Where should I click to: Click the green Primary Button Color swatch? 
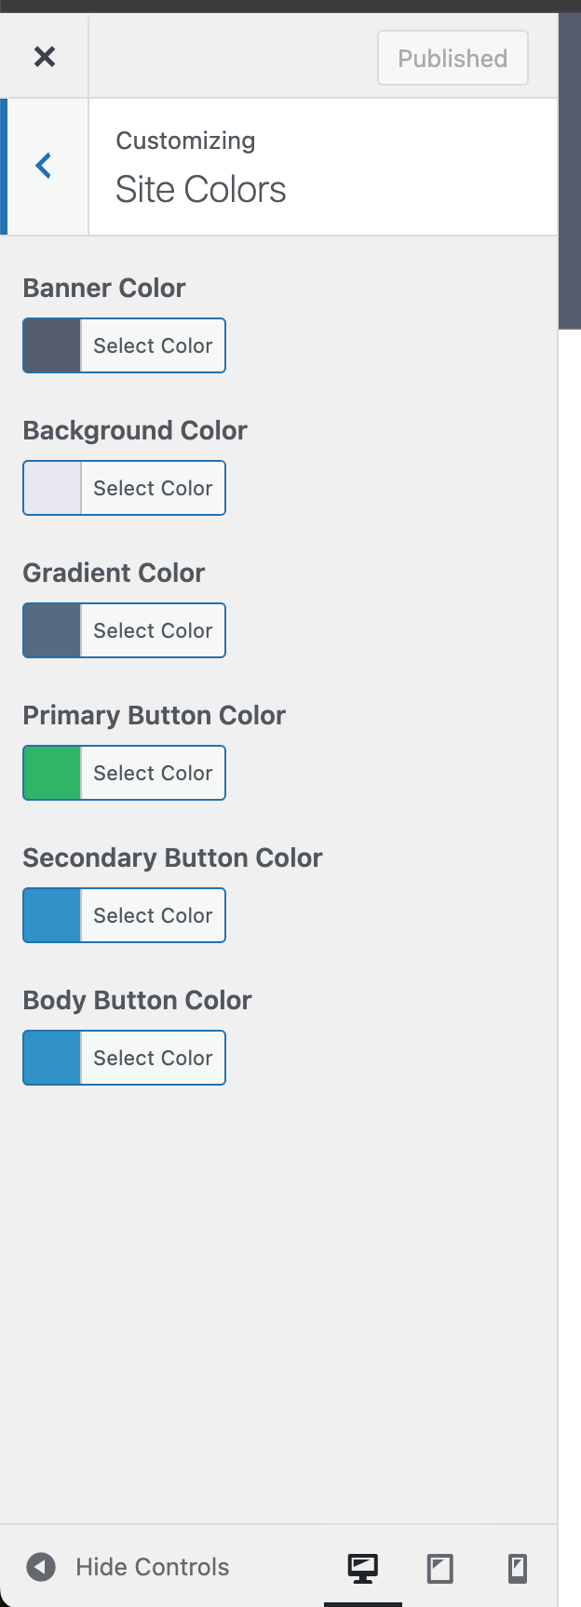[52, 773]
